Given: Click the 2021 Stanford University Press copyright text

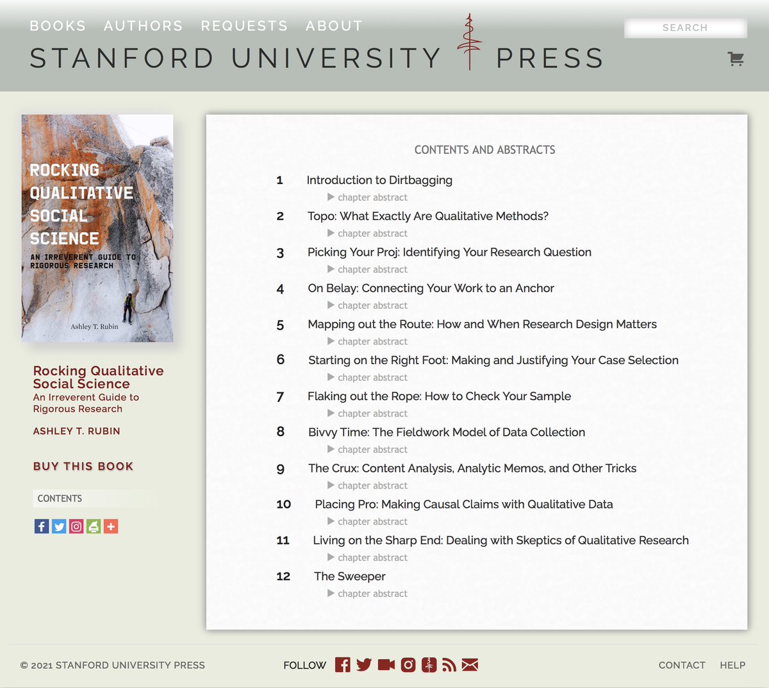Looking at the screenshot, I should click(113, 665).
